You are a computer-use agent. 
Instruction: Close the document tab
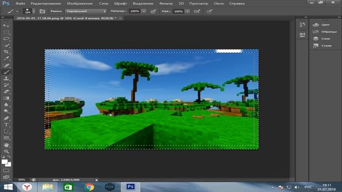coord(120,18)
